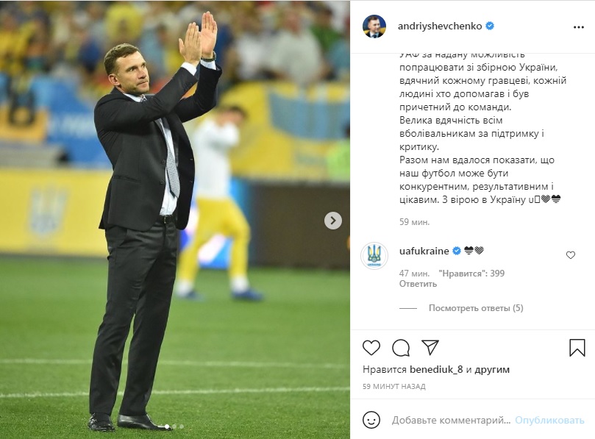Like the uafukraine comment heart
Image resolution: width=595 pixels, height=439 pixels.
[x=570, y=255]
